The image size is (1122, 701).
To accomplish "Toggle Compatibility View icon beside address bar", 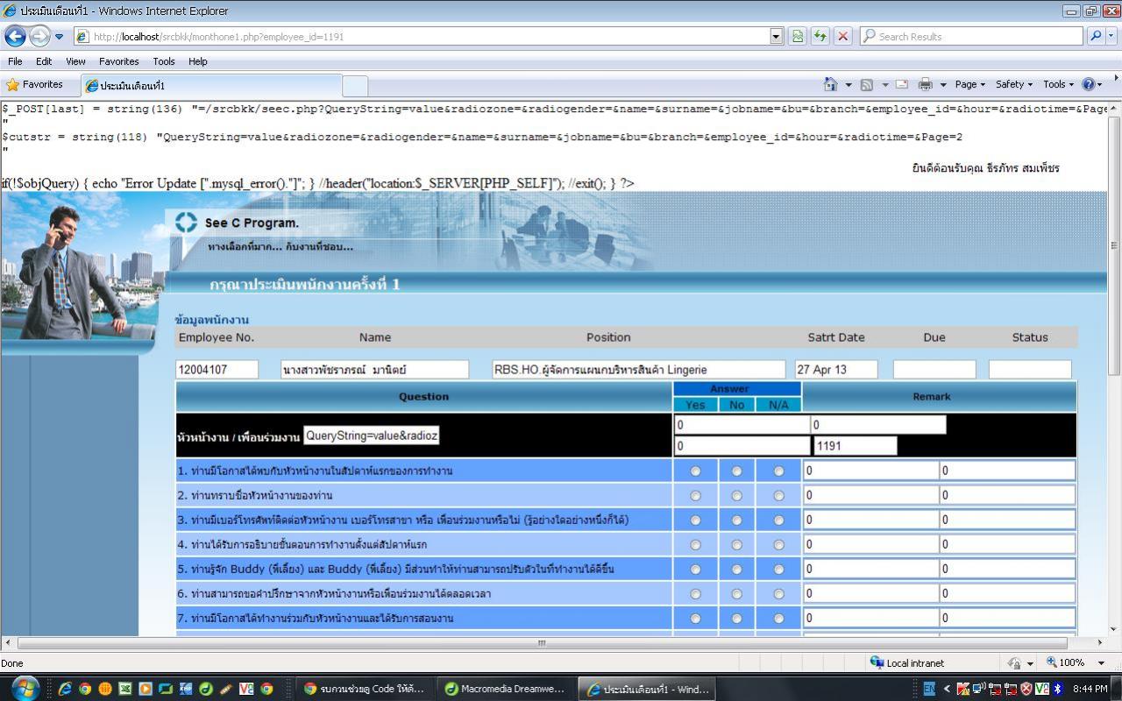I will (x=798, y=36).
